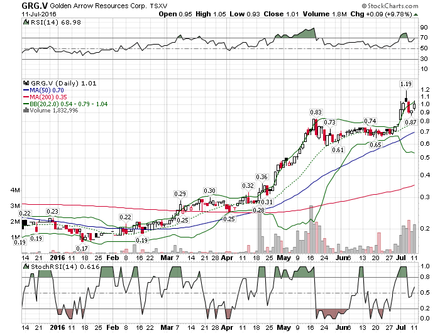
Task: Click the 4M volume axis label
Action: click(x=15, y=190)
